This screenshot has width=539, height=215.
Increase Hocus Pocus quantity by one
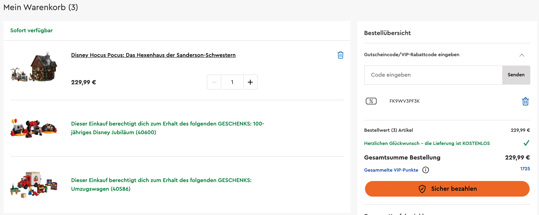point(250,82)
